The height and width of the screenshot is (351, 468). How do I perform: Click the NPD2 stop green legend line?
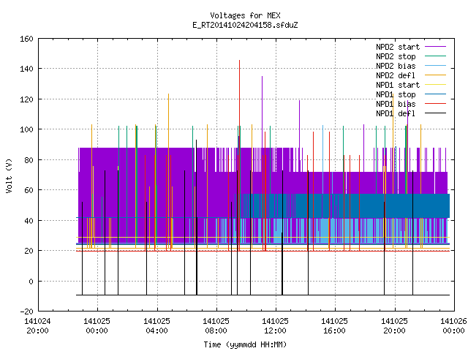[x=435, y=56]
